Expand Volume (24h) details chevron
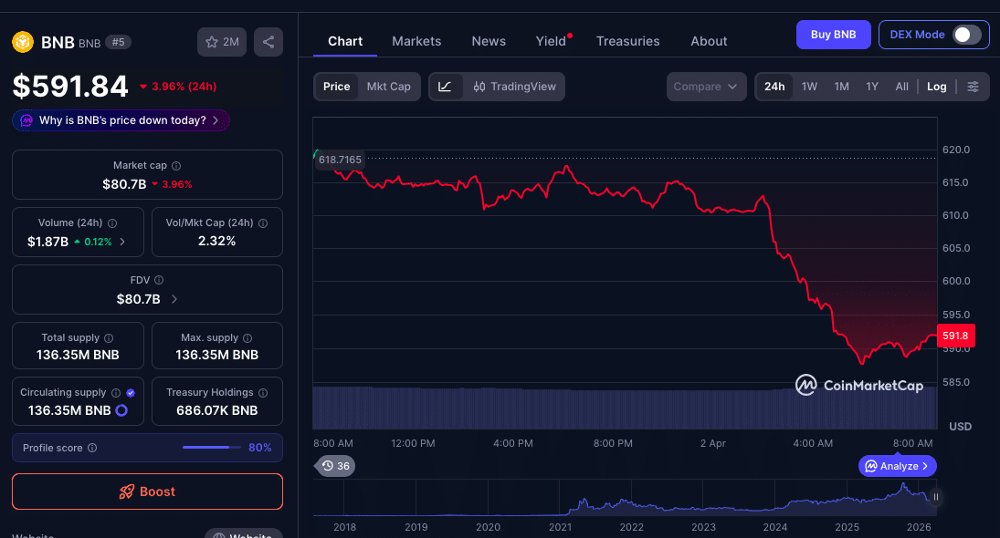1000x538 pixels. pyautogui.click(x=122, y=242)
